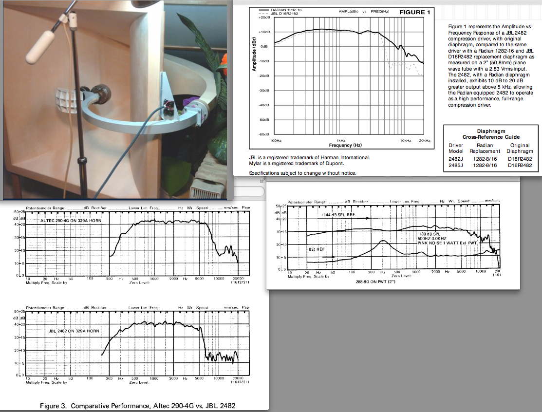Click '1282-8/16' in the 2482J row

485,159
